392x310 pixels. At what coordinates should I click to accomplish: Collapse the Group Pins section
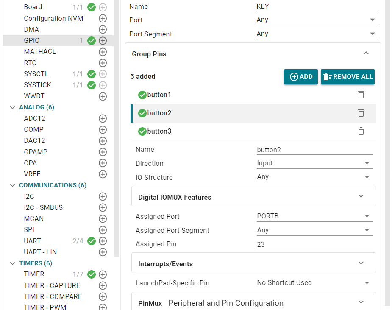coord(366,53)
